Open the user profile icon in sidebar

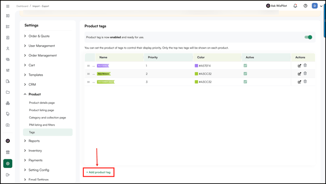pos(8,49)
